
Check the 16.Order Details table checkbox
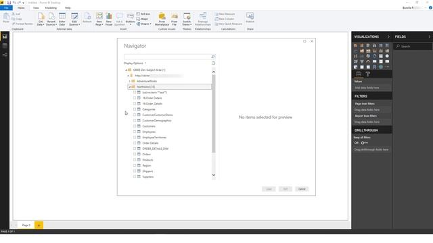[x=135, y=98]
